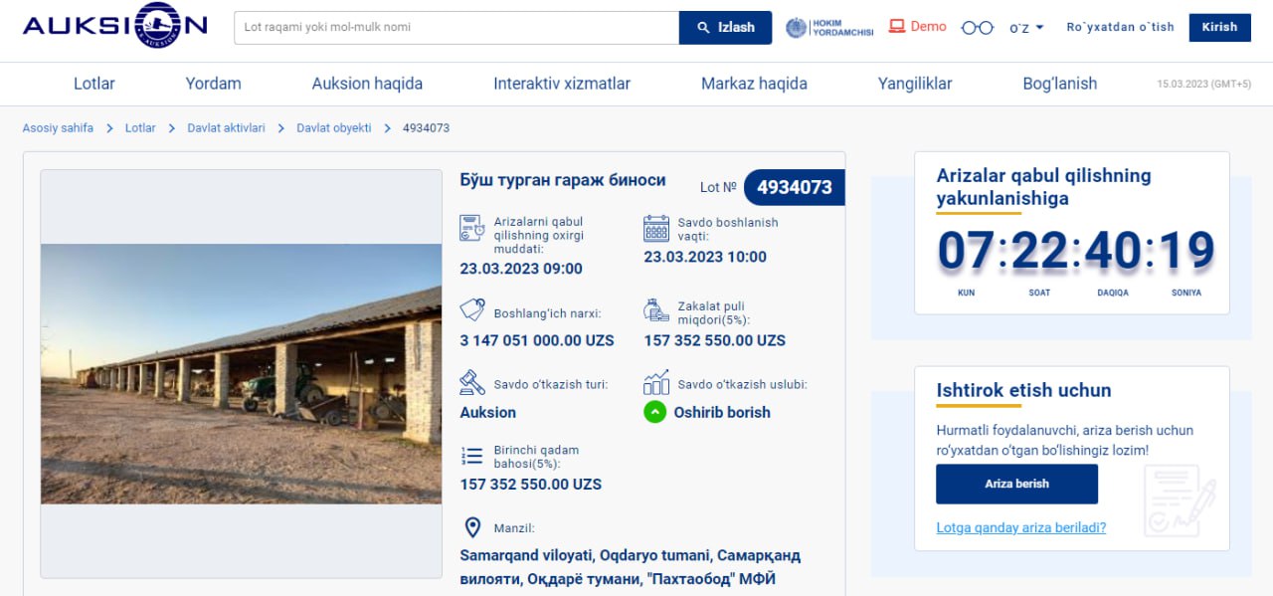The height and width of the screenshot is (596, 1273).
Task: Open the Interaktiv xizmatlar menu
Action: click(562, 84)
